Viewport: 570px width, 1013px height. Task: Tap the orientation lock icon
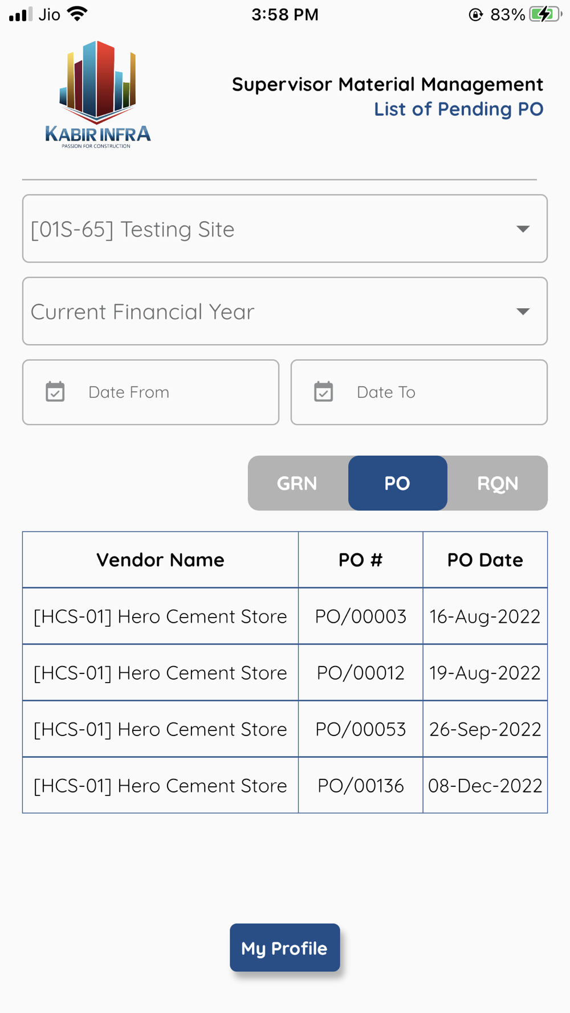(475, 14)
